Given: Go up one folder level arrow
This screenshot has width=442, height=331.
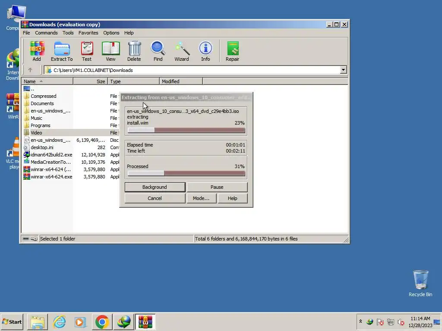Looking at the screenshot, I should (30, 70).
